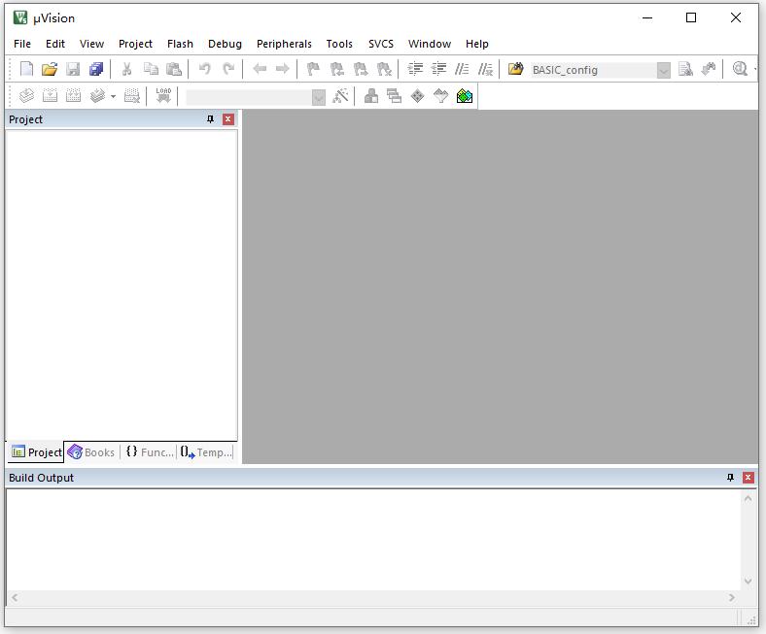Switch to the Functions tab

tap(150, 452)
